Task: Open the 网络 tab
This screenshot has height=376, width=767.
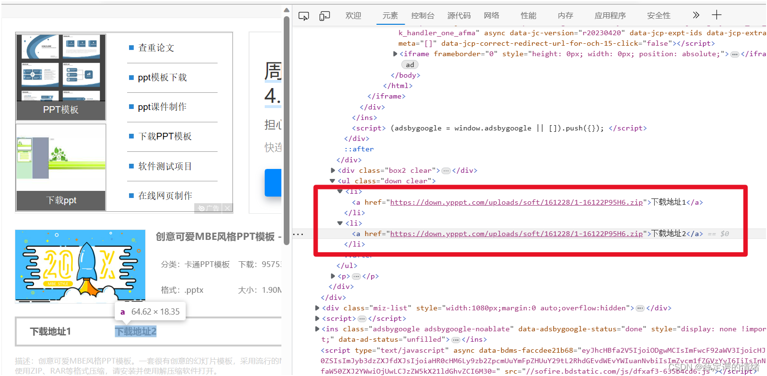Action: click(x=491, y=16)
